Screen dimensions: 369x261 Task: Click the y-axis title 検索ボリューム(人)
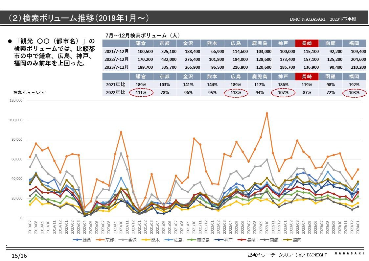tap(30, 92)
